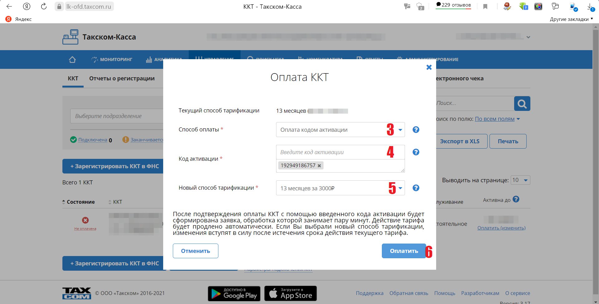Screen dimensions: 599x304
Task: Open Google Play store badge
Action: pos(234,293)
